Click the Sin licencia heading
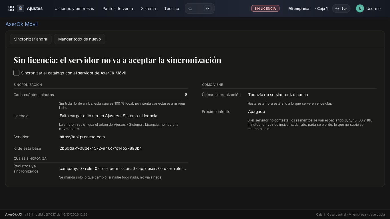 117,60
